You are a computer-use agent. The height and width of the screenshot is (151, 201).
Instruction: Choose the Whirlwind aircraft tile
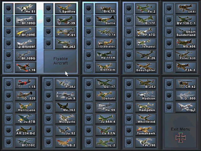pos(146,119)
